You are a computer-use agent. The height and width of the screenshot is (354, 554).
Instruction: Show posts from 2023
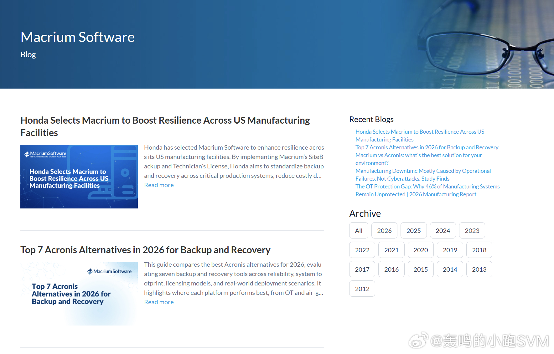472,230
